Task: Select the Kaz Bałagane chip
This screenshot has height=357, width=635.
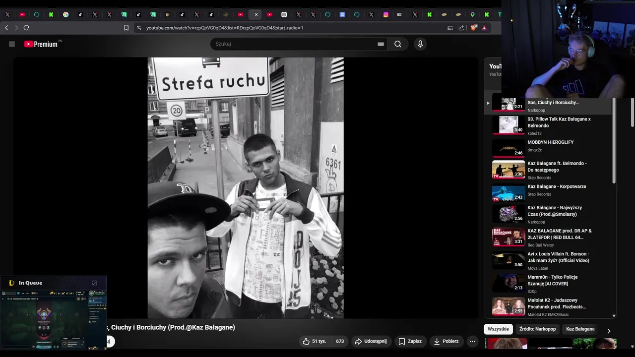Action: point(580,329)
